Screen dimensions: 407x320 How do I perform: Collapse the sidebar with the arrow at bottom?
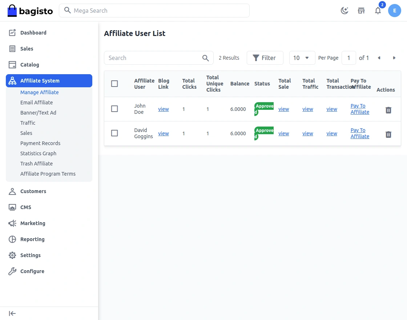point(12,313)
